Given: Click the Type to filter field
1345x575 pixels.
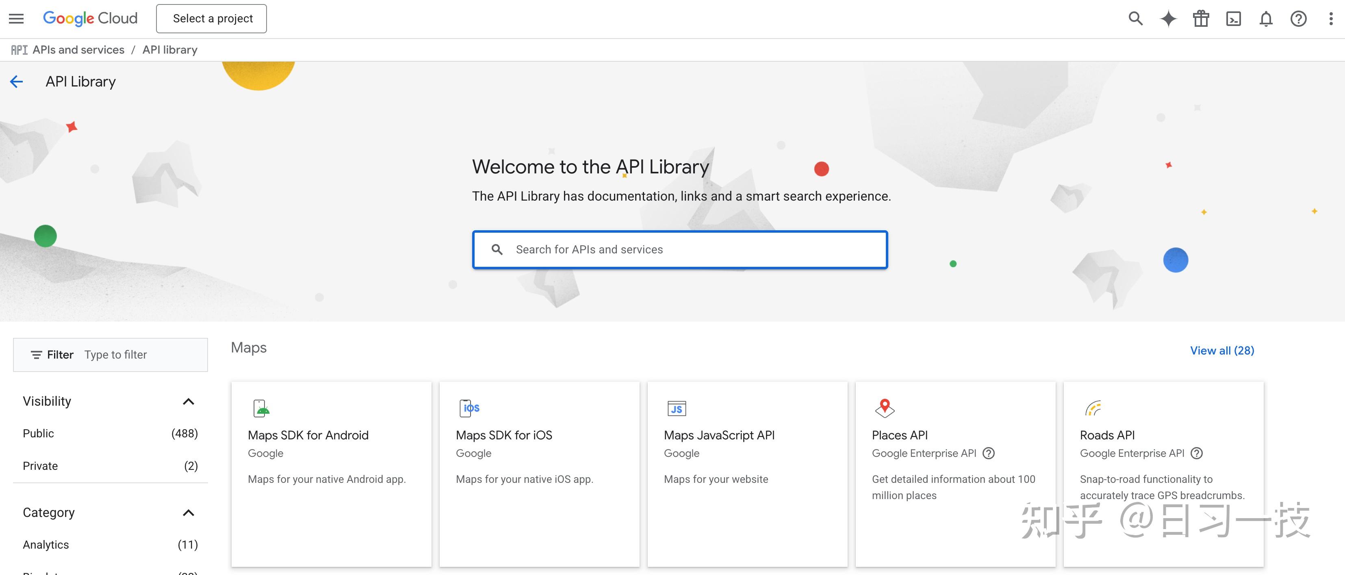Looking at the screenshot, I should (x=141, y=355).
